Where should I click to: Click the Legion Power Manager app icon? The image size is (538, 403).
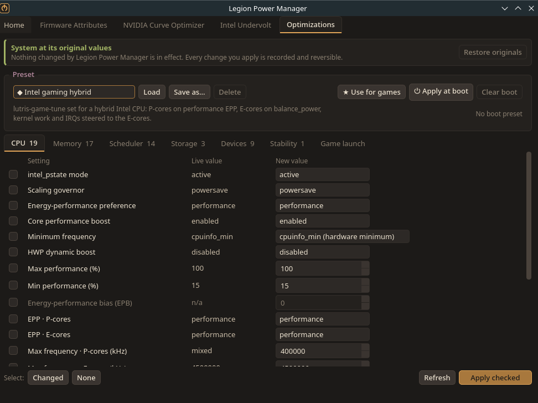coord(4,8)
